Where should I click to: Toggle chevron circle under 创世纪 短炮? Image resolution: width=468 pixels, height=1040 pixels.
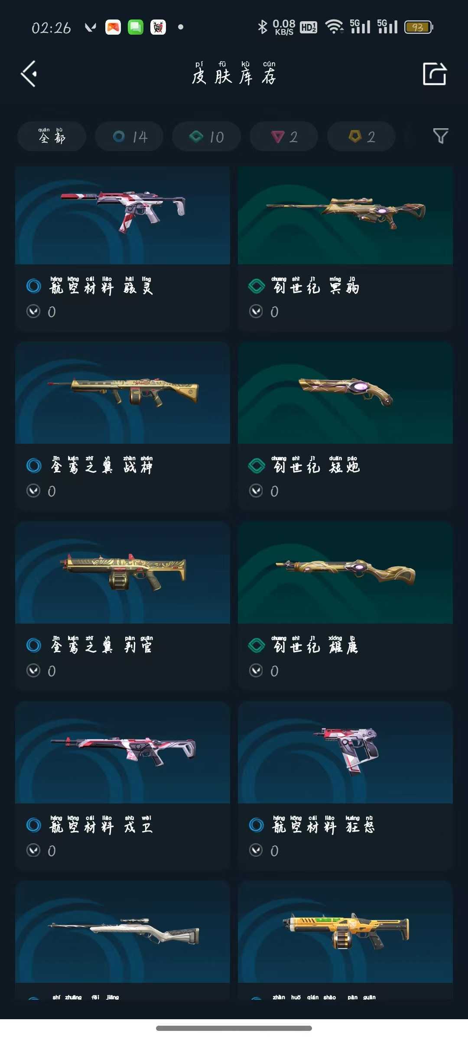click(x=256, y=491)
